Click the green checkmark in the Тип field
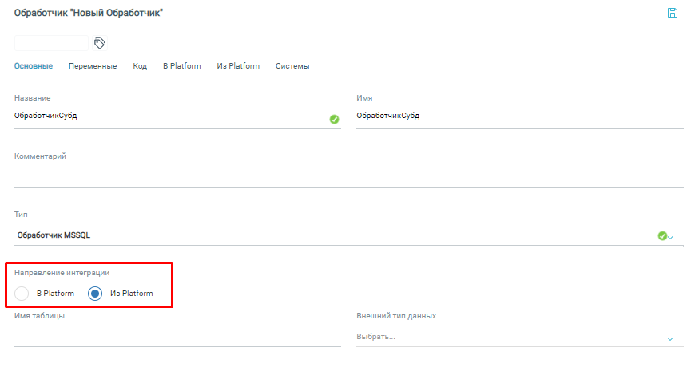 [x=661, y=235]
